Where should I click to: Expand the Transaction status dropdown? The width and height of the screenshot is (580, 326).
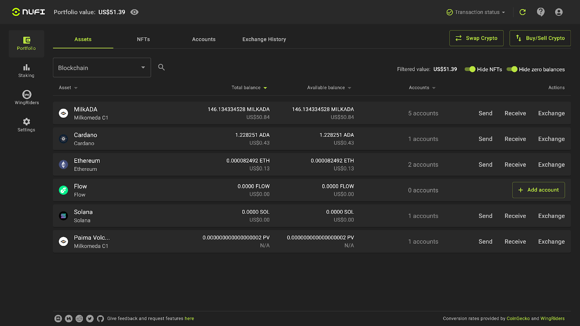click(476, 12)
